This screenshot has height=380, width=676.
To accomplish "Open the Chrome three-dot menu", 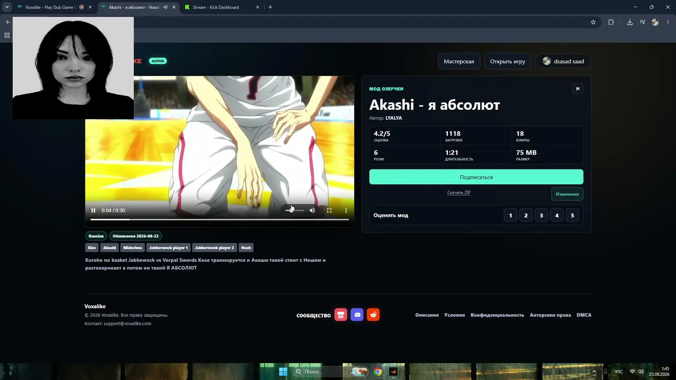I will (x=668, y=22).
